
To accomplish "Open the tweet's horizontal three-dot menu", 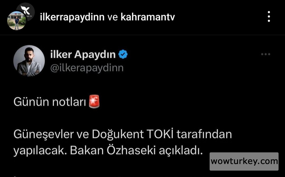I will tap(265, 54).
